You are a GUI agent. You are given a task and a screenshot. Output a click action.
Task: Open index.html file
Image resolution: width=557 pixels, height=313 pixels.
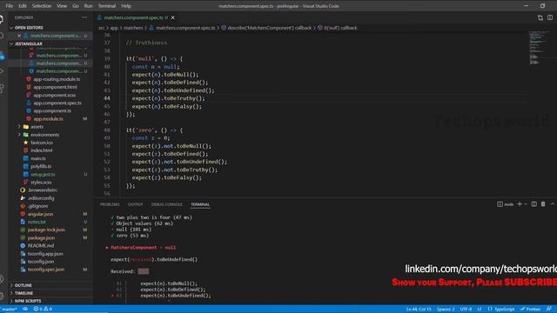coord(41,150)
